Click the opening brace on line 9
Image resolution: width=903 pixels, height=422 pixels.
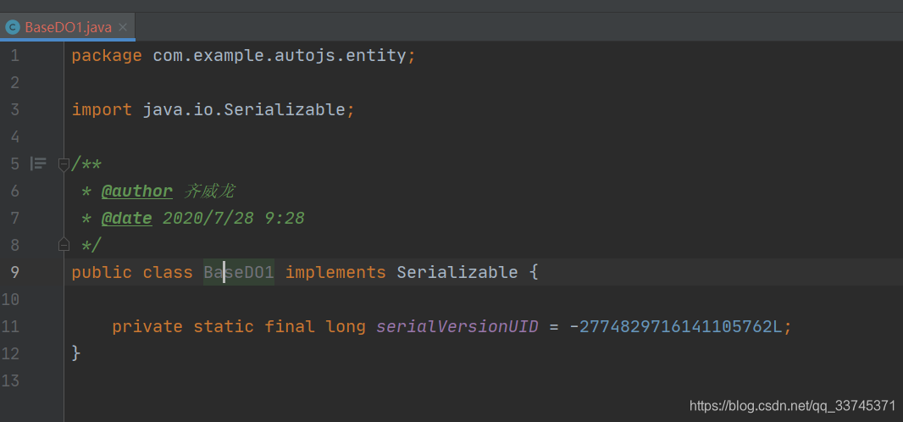[x=533, y=272]
